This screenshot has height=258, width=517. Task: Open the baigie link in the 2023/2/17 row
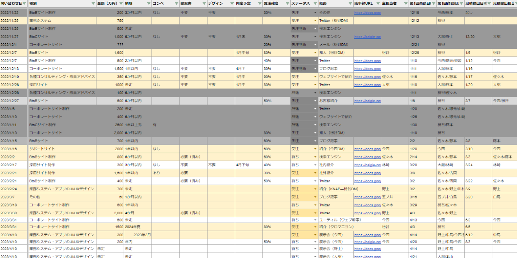pos(367,165)
